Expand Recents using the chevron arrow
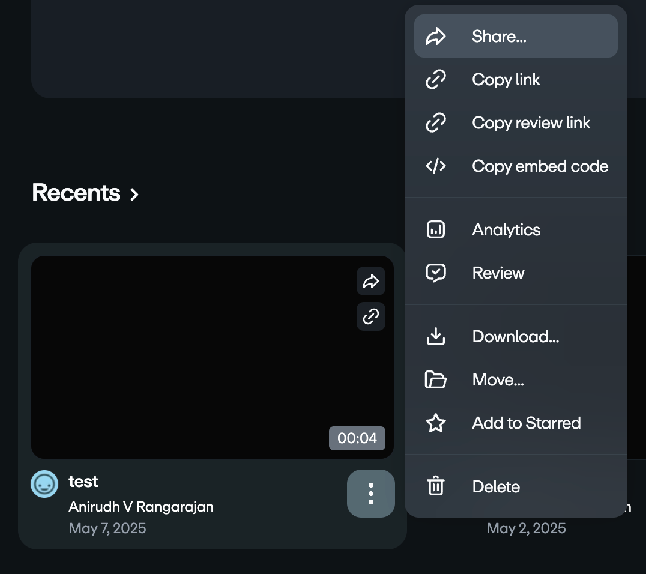 (x=135, y=194)
